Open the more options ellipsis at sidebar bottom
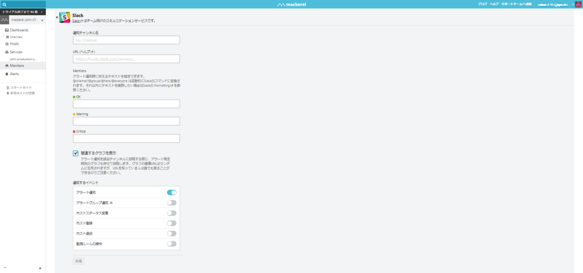This screenshot has width=583, height=273. click(5, 268)
